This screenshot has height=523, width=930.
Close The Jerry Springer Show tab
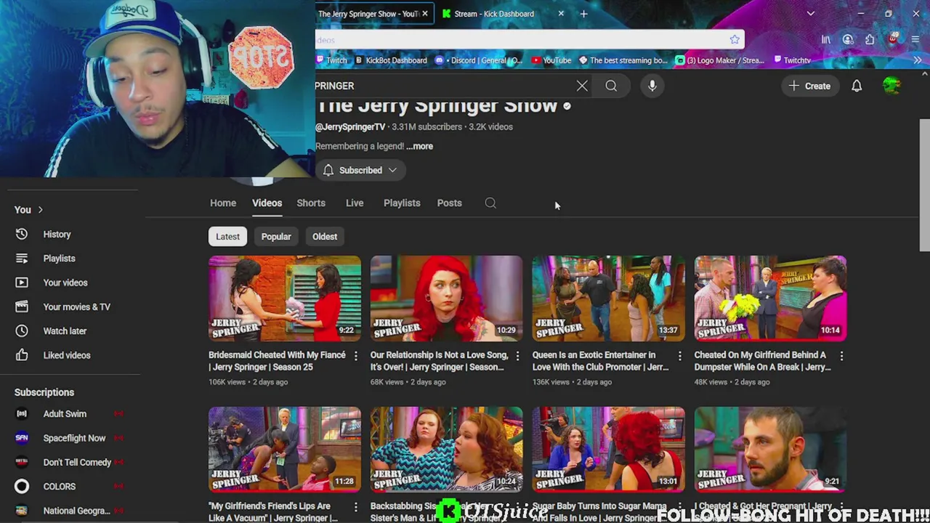point(424,14)
